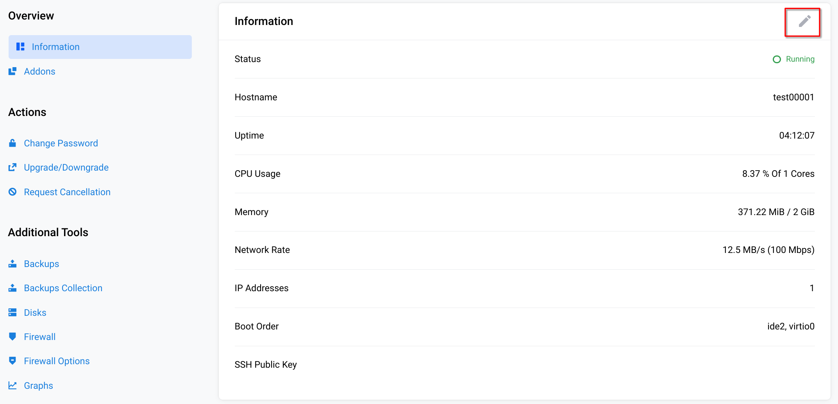Click the Change Password lock icon
The width and height of the screenshot is (838, 404).
pos(13,143)
